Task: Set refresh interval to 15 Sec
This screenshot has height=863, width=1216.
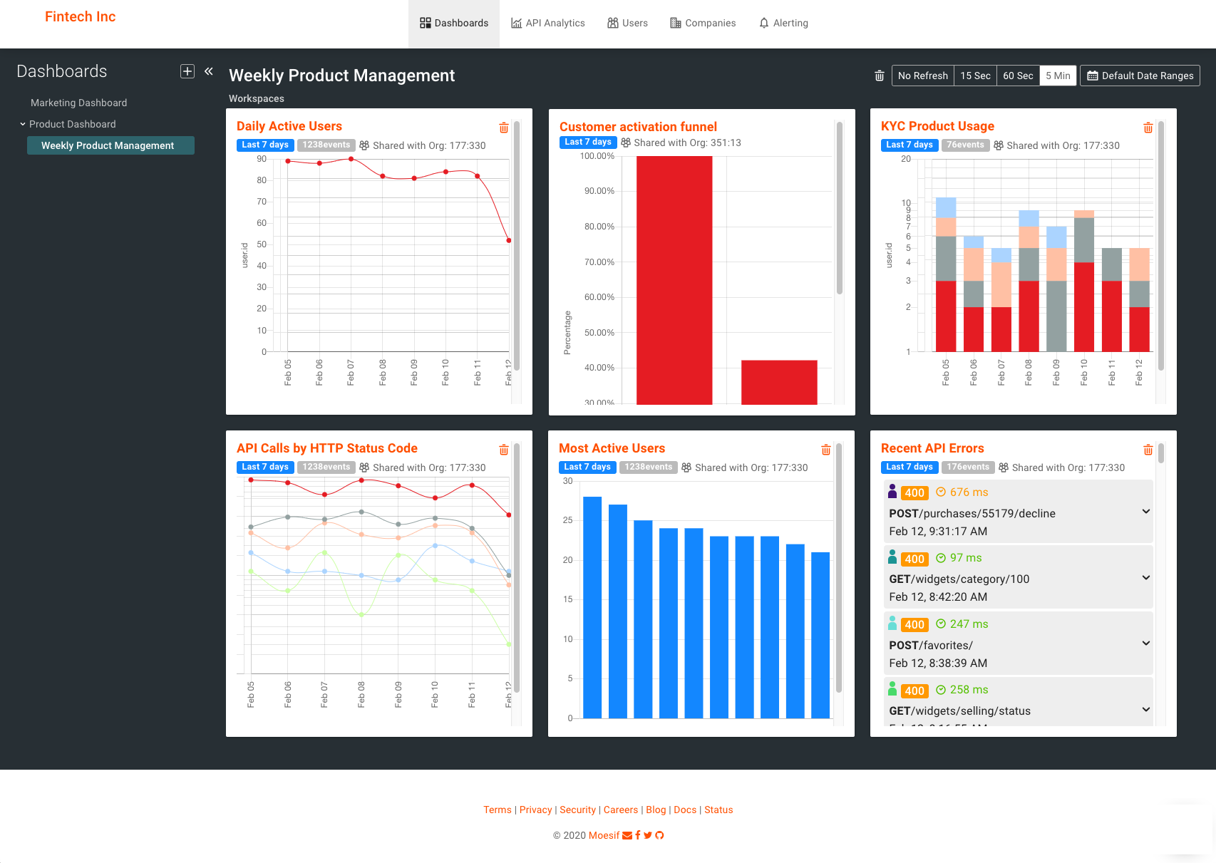Action: tap(975, 76)
